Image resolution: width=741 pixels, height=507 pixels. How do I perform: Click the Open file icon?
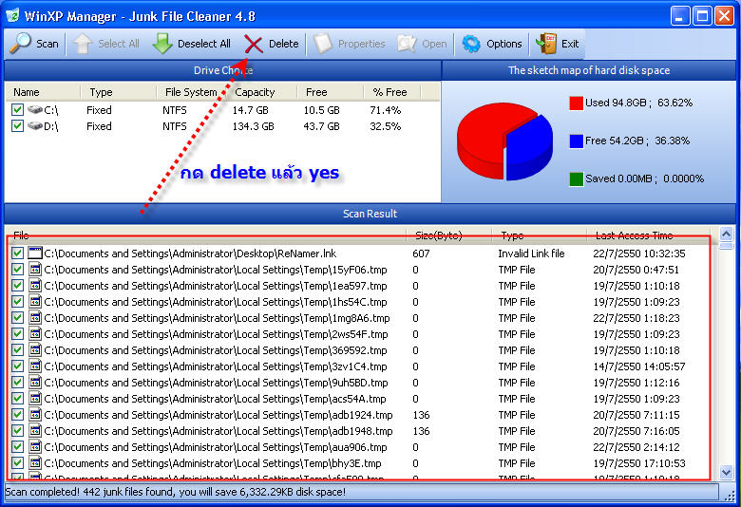pos(407,44)
